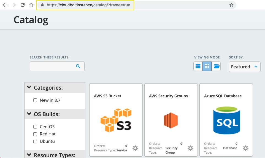Select the Ubuntu checkbox filter
Viewport: 265px width, 158px height.
(35, 141)
